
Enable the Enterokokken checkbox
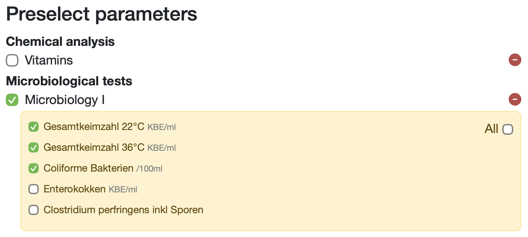[34, 189]
